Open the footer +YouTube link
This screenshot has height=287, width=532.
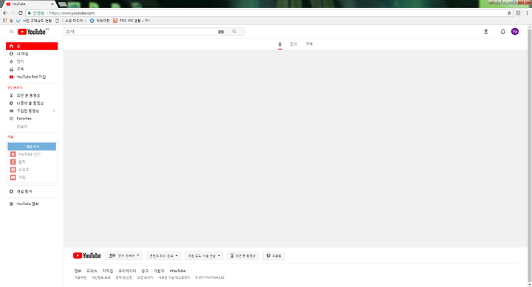click(177, 271)
